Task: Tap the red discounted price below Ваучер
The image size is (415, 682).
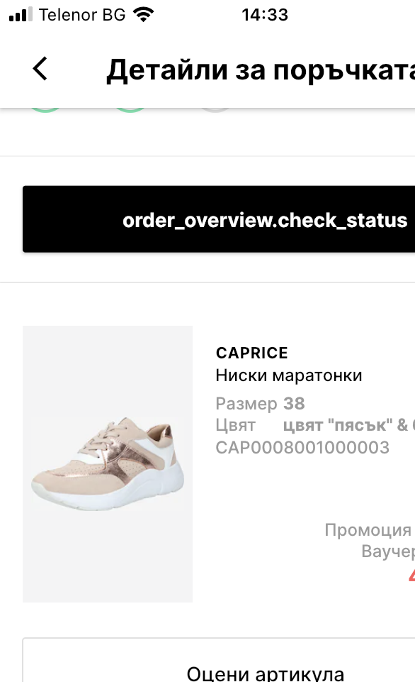Action: pos(411,574)
